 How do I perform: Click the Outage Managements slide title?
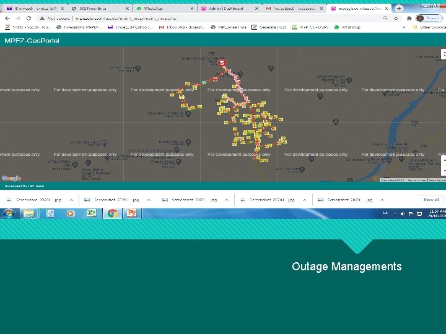[x=347, y=267]
